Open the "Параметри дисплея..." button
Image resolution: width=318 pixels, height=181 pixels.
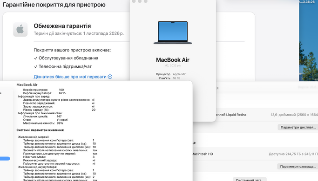[298, 127]
